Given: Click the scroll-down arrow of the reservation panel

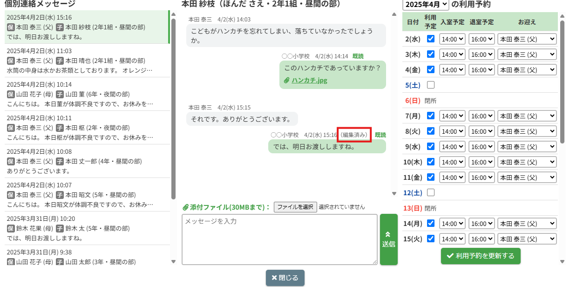Looking at the screenshot, I should [563, 261].
